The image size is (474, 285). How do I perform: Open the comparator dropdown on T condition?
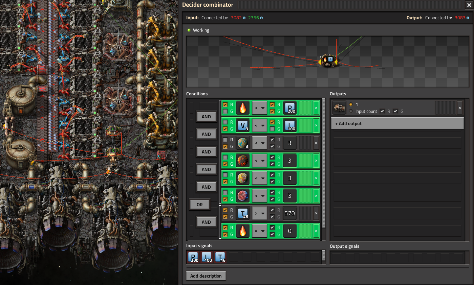pyautogui.click(x=260, y=213)
